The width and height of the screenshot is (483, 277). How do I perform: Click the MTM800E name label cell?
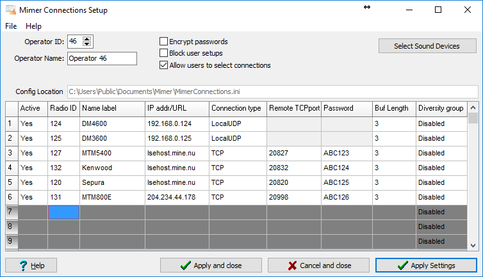(x=113, y=197)
